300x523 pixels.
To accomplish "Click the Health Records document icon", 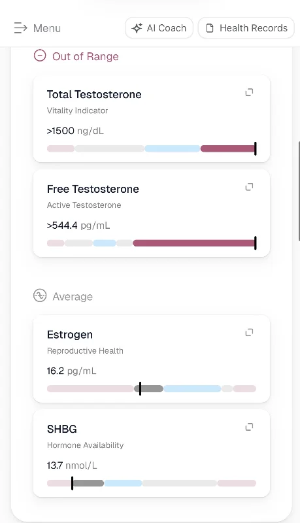I will tap(210, 28).
